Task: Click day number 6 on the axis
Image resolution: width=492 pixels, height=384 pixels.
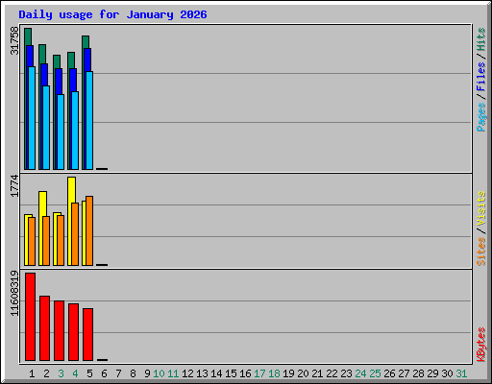Action: click(104, 373)
